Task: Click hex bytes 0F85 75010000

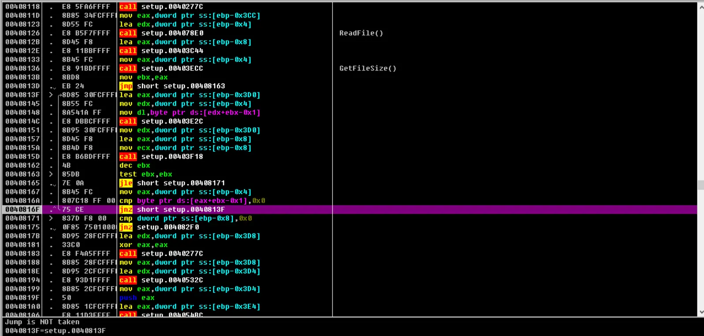Action: pyautogui.click(x=90, y=227)
